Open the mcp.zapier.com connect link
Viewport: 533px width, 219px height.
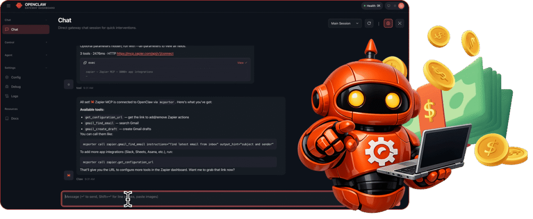pyautogui.click(x=145, y=53)
